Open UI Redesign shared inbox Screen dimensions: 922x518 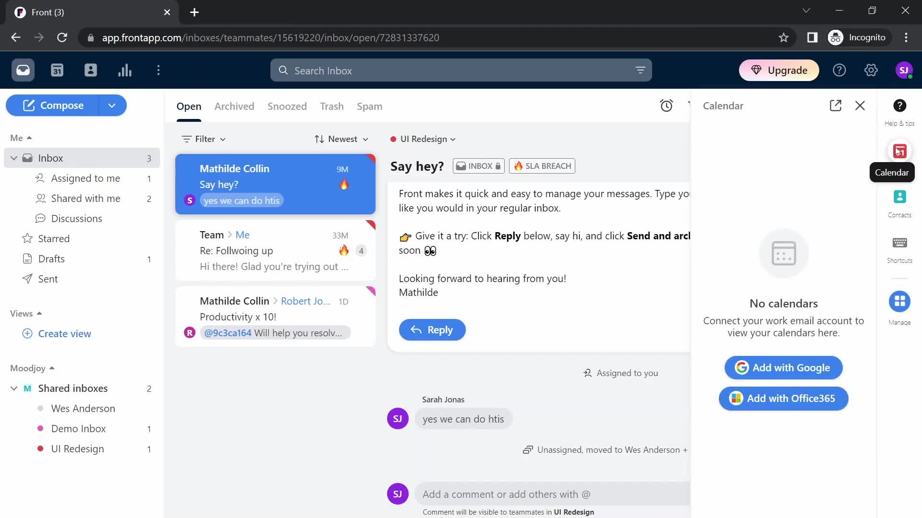82,449
